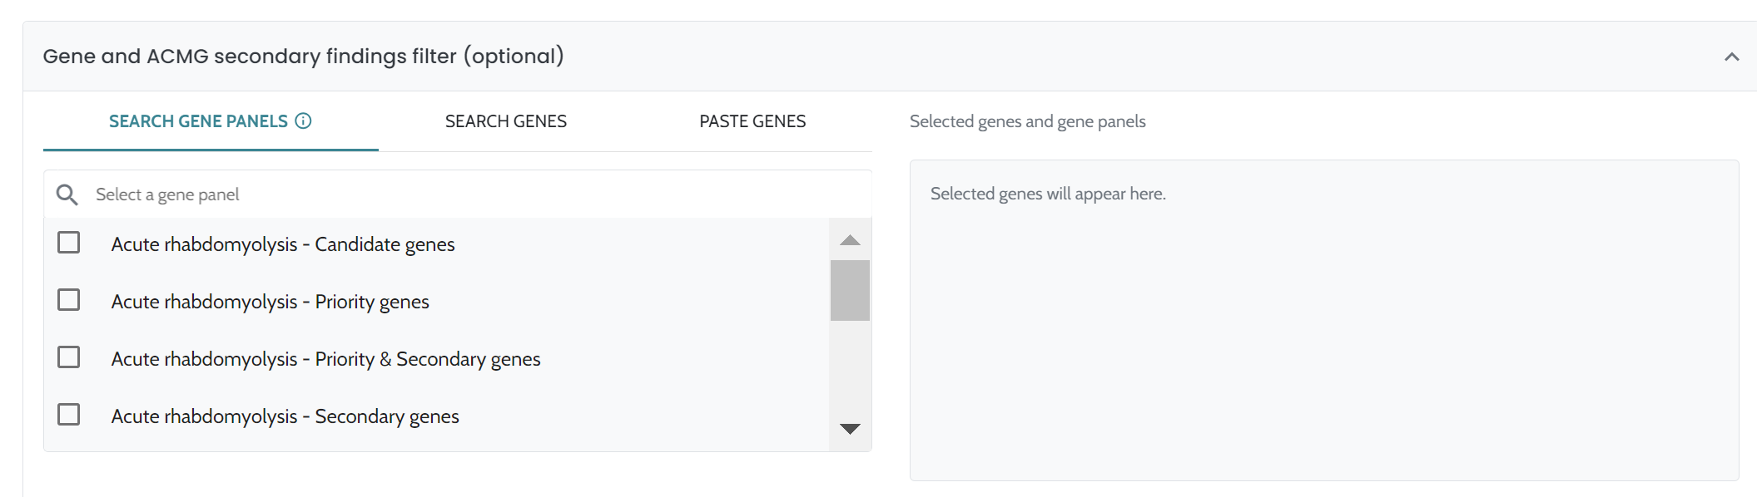Click the info icon beside Search Gene Panels
1757x497 pixels.
coord(304,121)
